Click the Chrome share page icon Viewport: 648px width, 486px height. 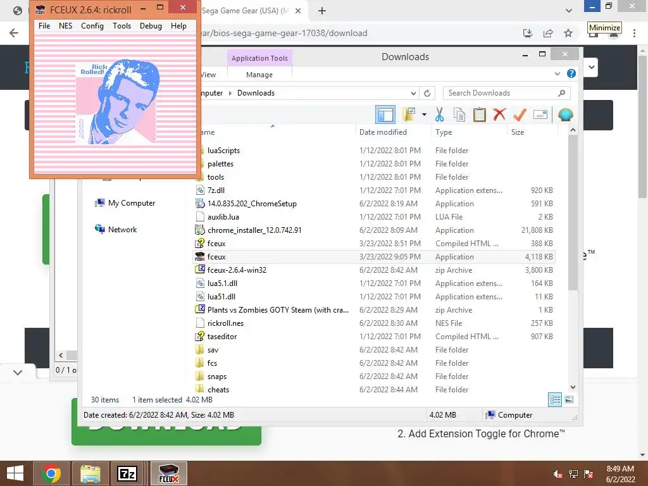tap(548, 33)
